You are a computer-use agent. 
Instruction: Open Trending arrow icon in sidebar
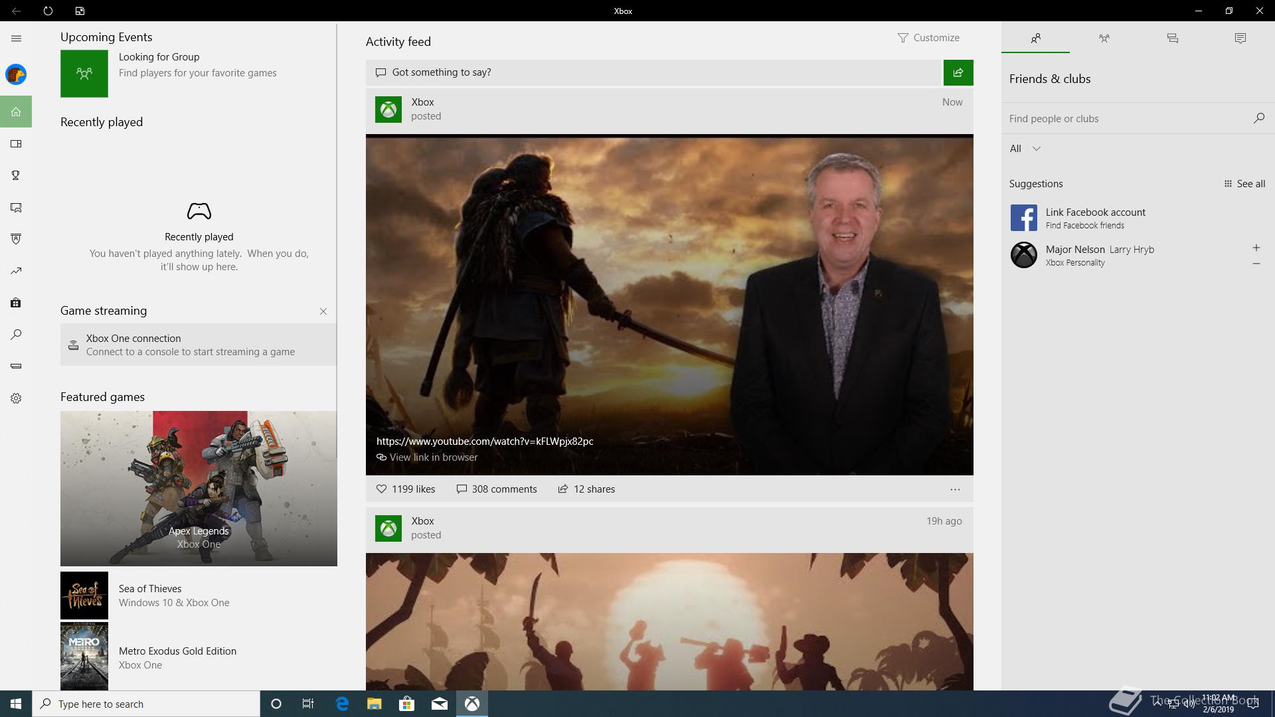pos(16,271)
